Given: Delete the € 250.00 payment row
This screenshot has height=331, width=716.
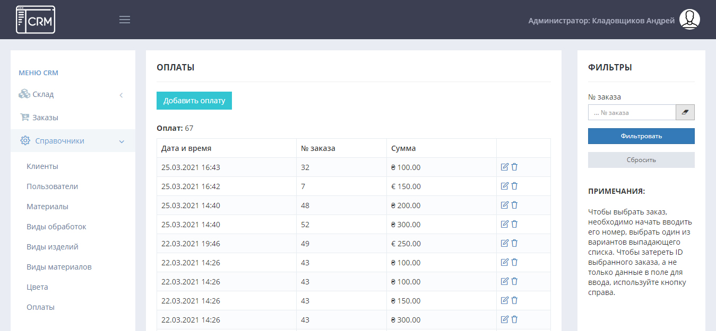Looking at the screenshot, I should [514, 243].
